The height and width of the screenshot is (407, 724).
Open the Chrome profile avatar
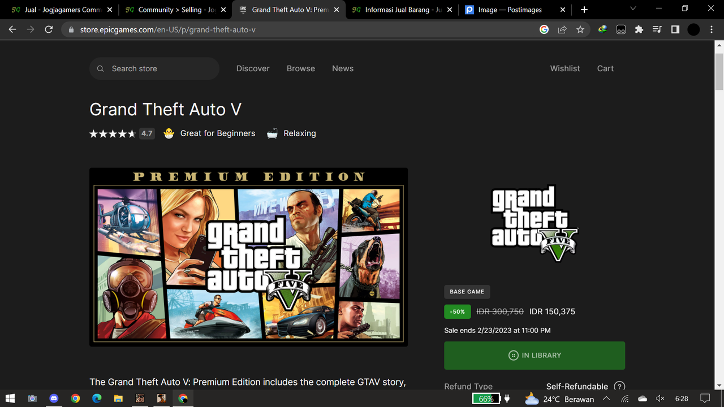693,29
